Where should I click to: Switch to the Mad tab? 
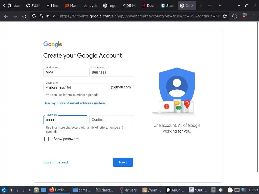[71, 6]
